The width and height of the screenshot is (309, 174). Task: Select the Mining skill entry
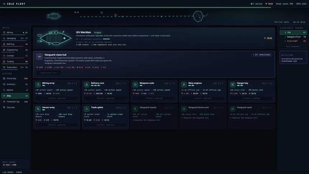point(15,33)
